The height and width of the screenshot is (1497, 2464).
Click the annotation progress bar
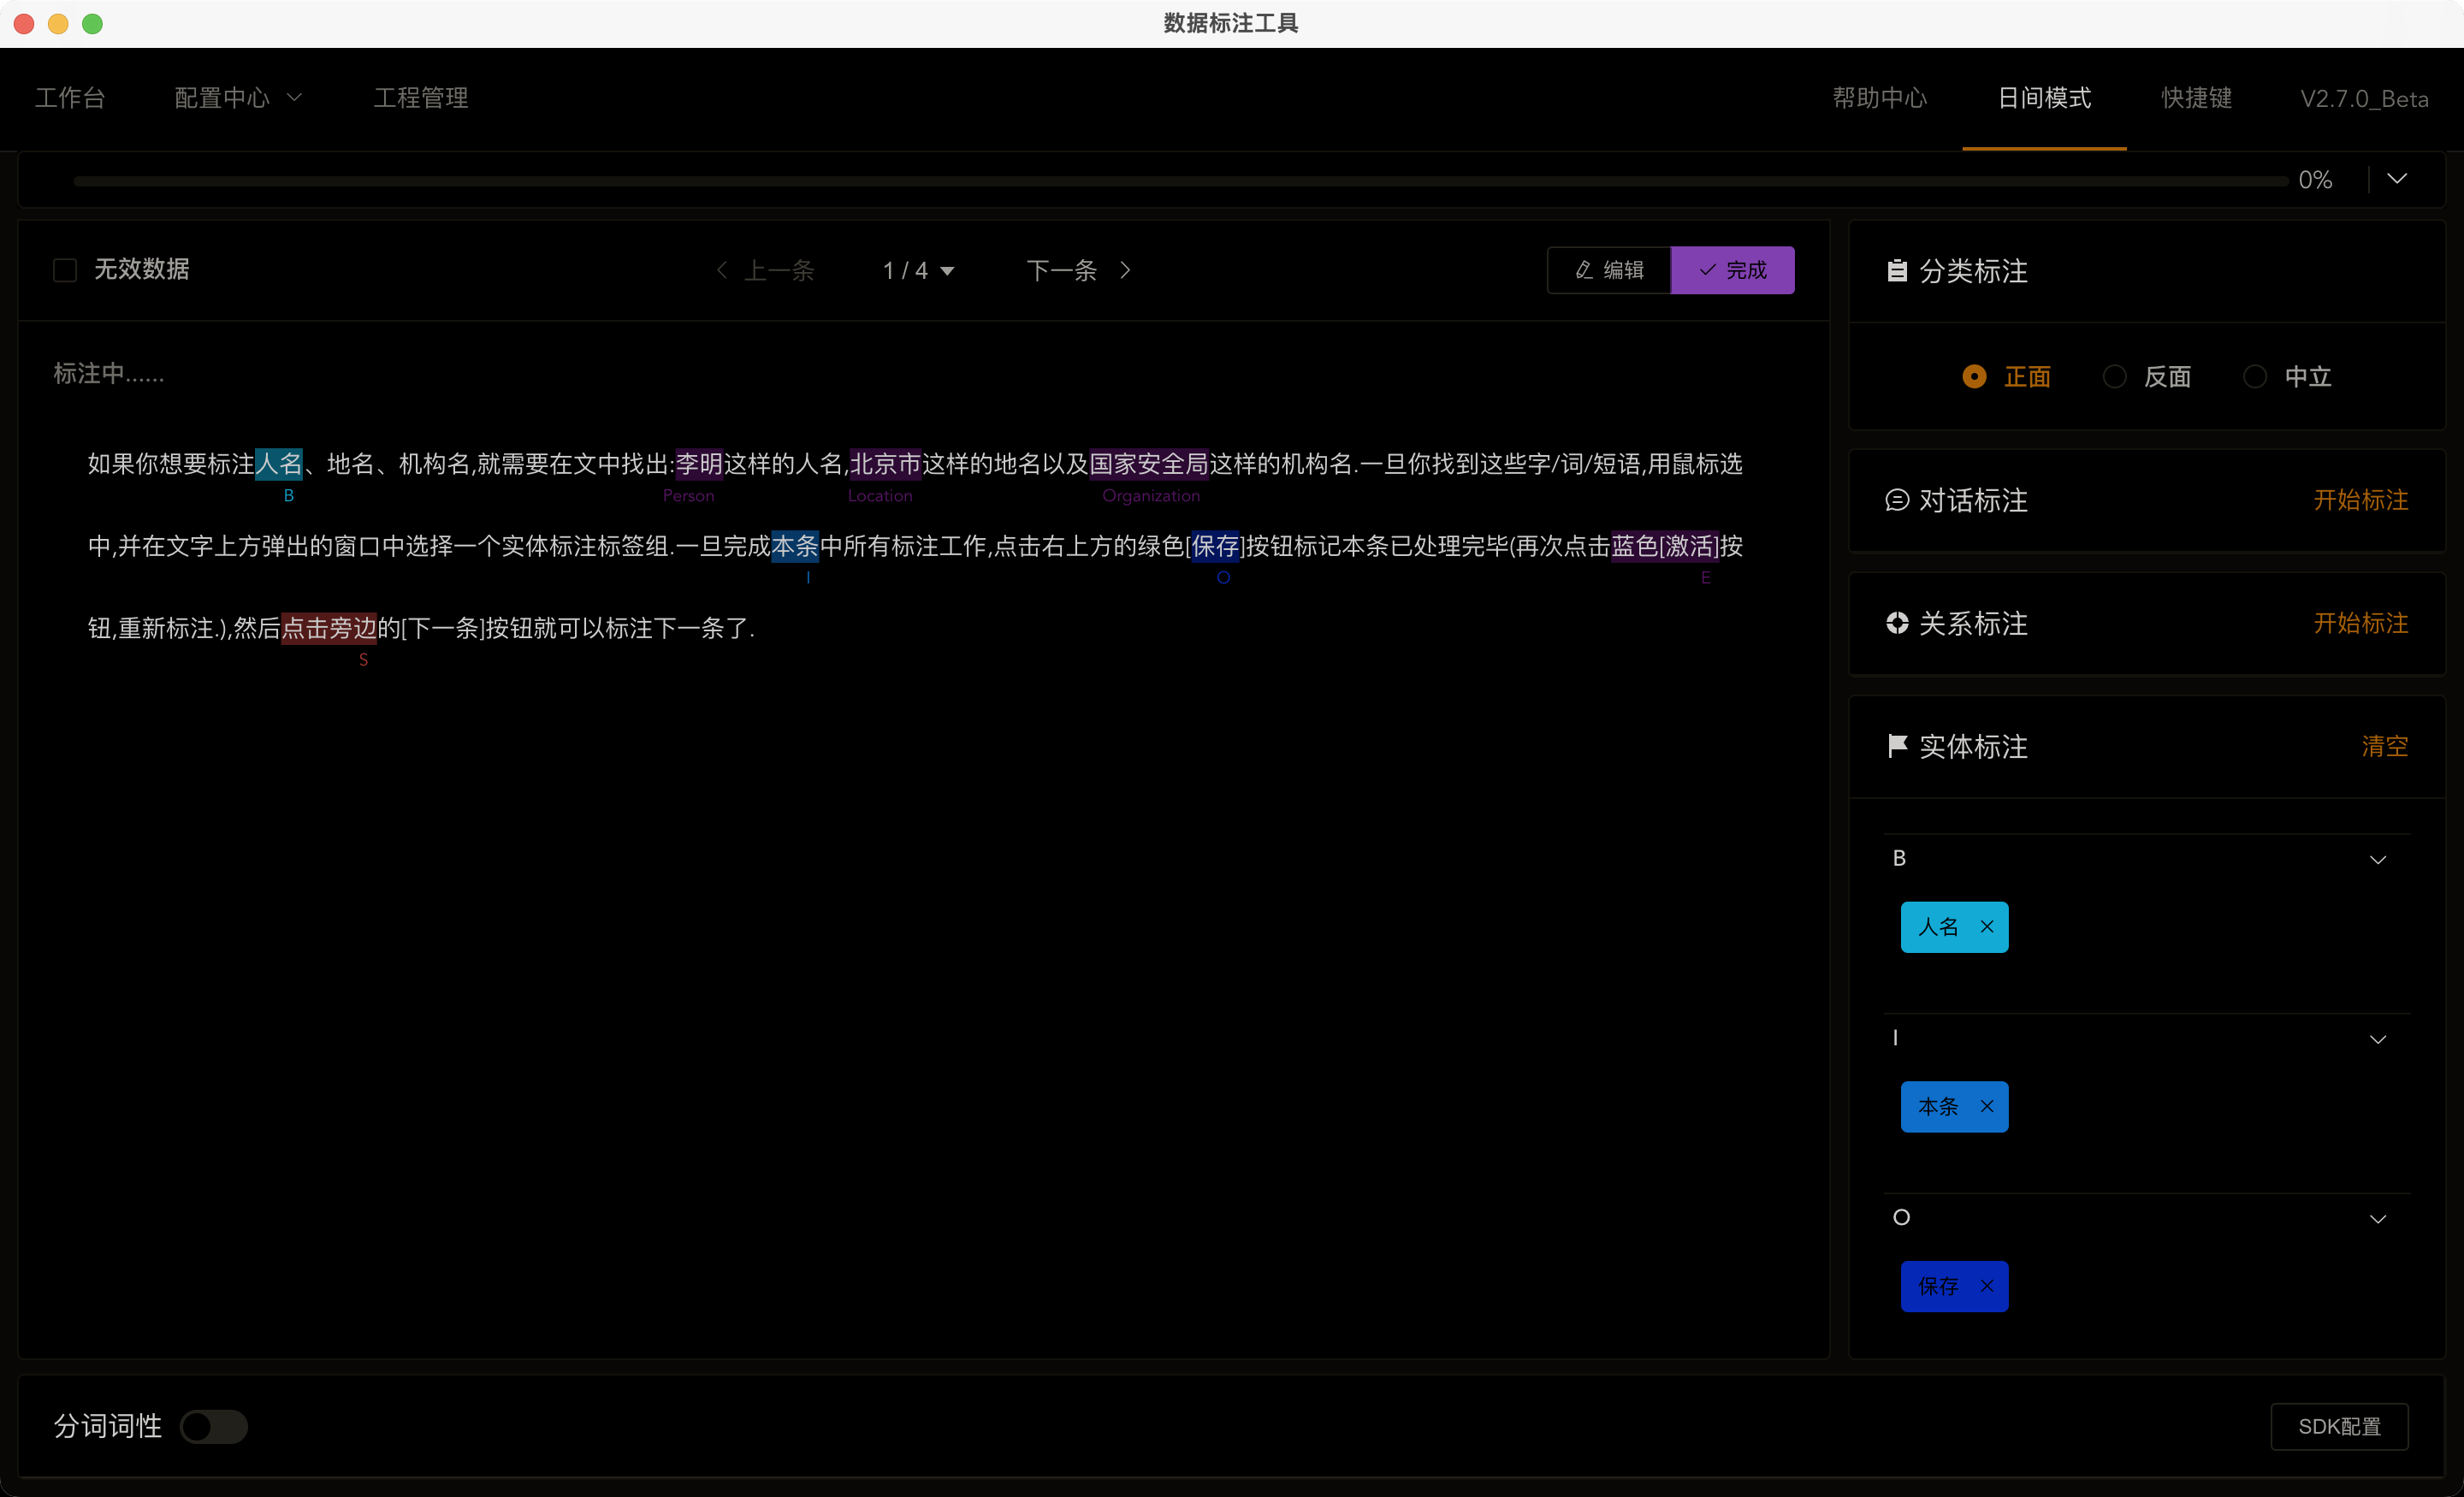point(1180,181)
